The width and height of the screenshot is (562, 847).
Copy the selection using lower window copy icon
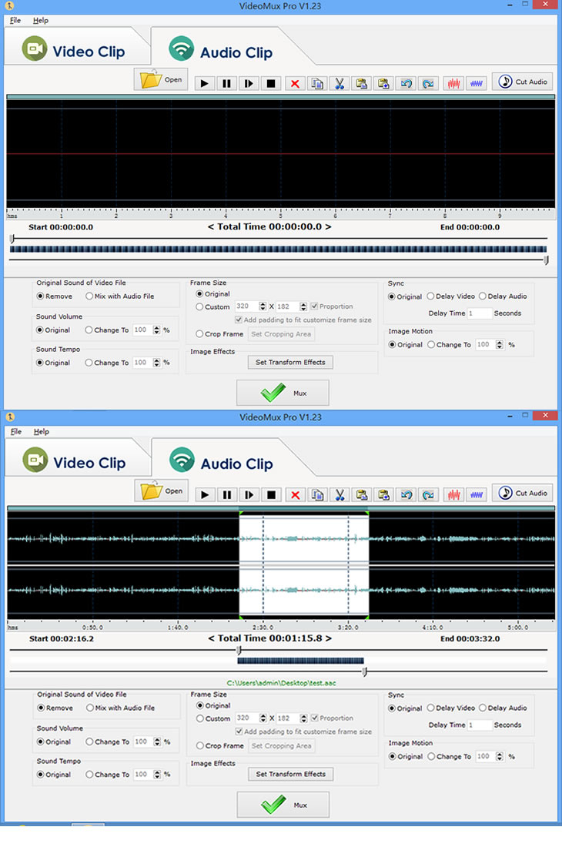[x=318, y=494]
